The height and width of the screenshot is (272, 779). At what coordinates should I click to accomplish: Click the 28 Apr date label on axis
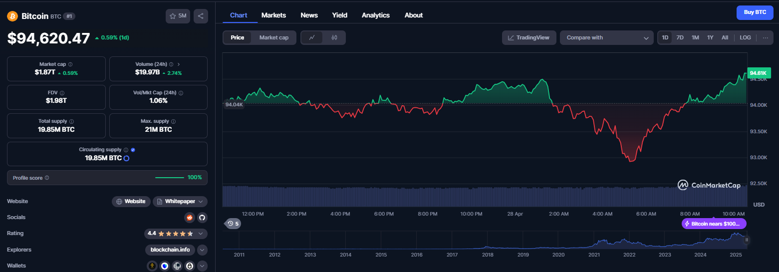point(515,214)
